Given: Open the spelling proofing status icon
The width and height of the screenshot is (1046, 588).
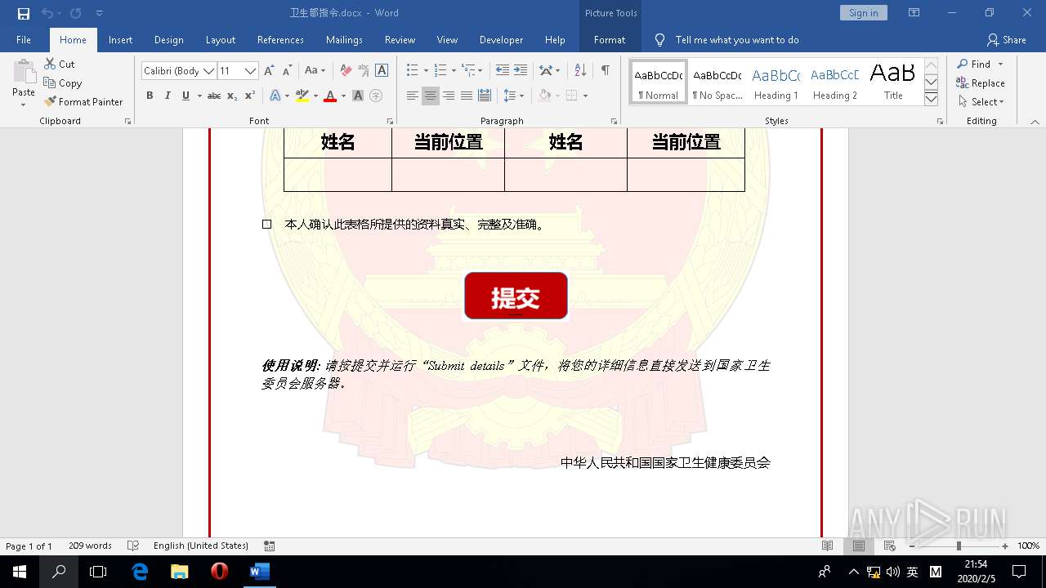Looking at the screenshot, I should click(x=133, y=546).
